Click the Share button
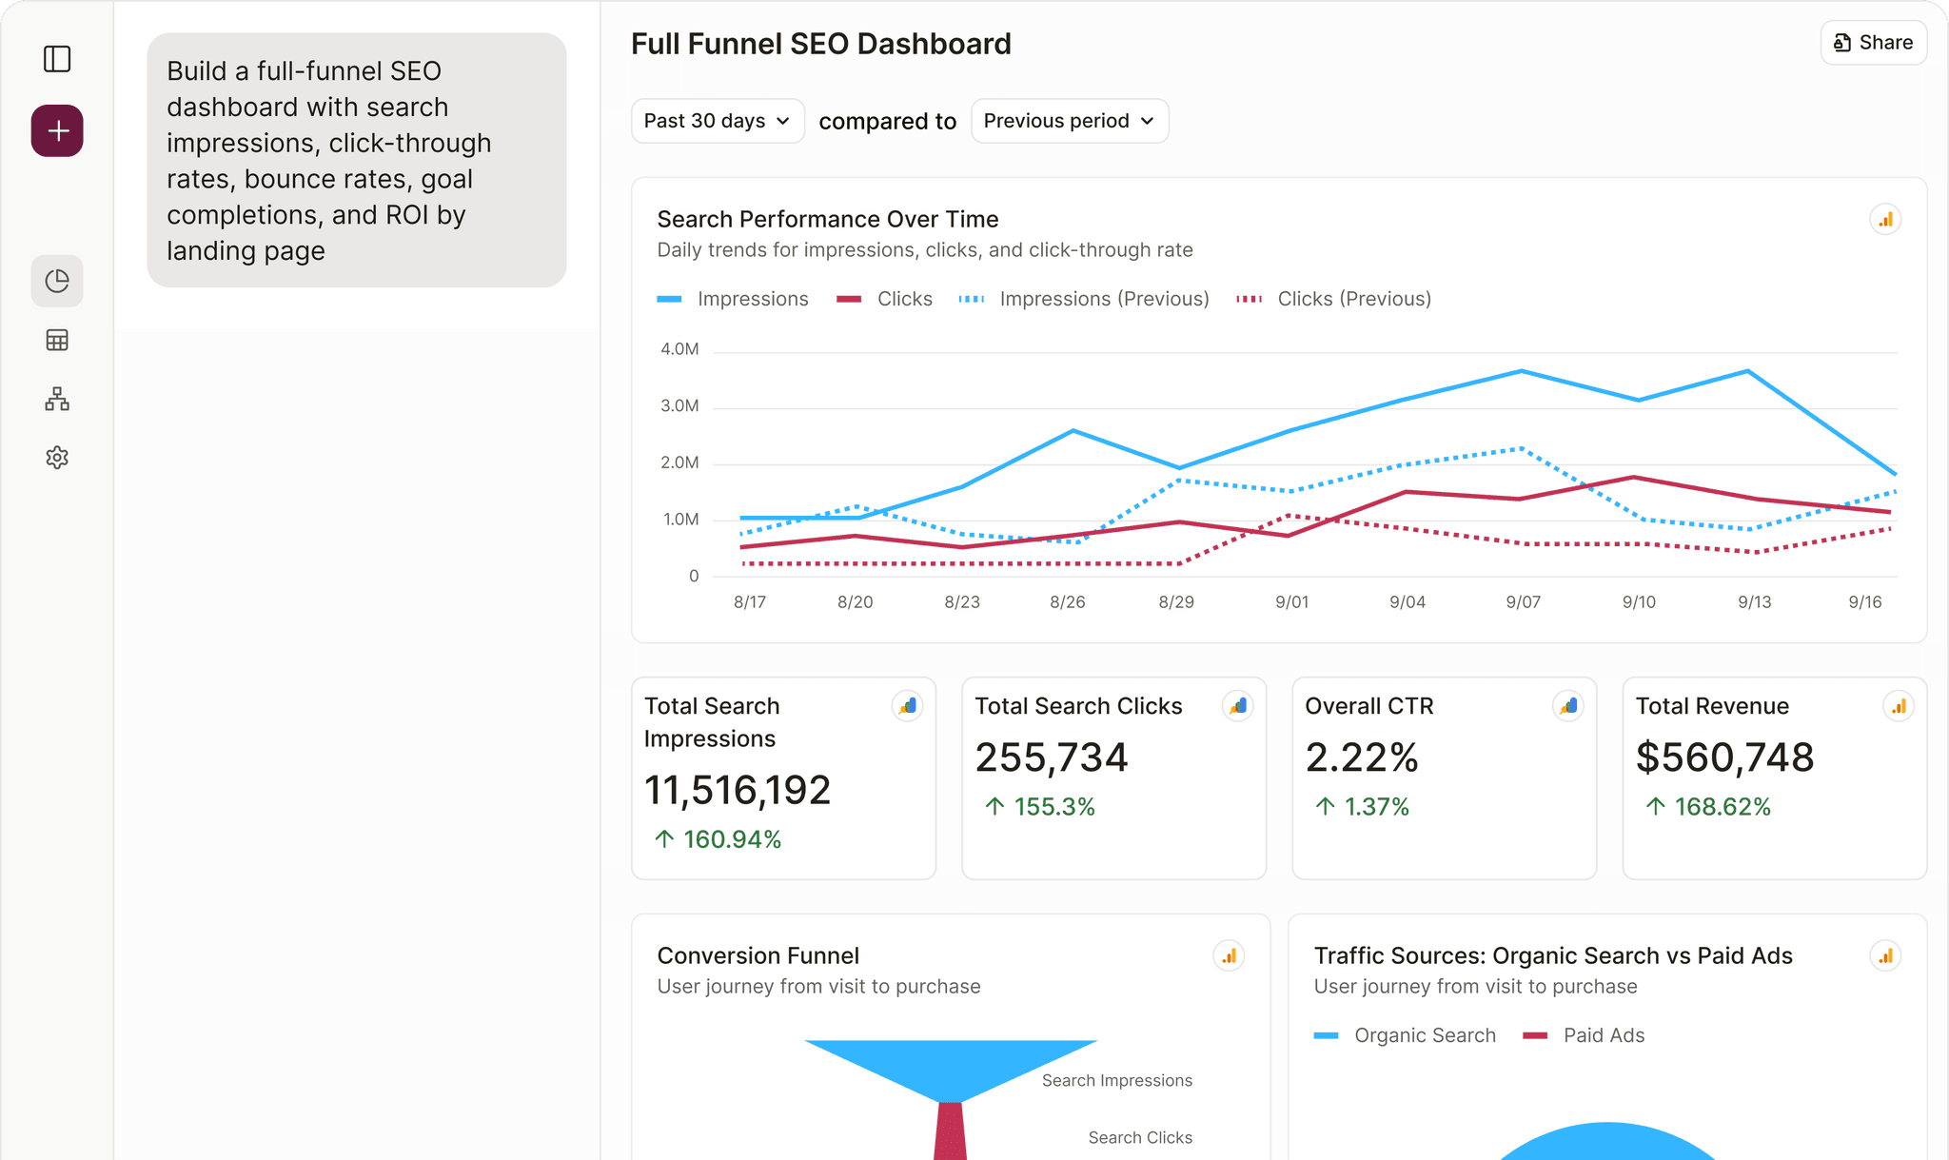The width and height of the screenshot is (1949, 1160). [x=1872, y=43]
